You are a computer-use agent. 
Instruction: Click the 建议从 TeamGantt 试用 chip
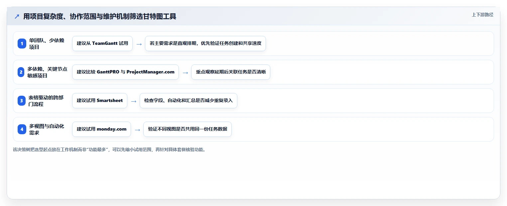102,44
